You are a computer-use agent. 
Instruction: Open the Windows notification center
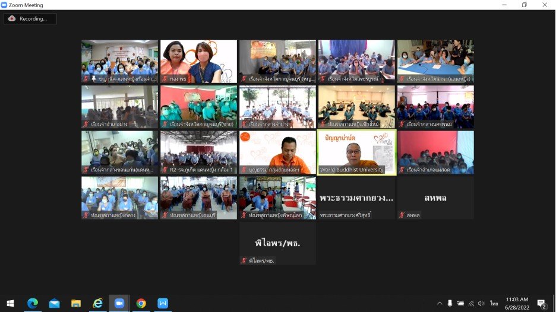542,304
